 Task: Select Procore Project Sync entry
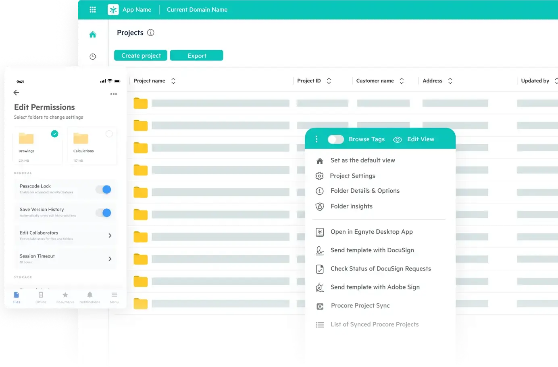360,306
